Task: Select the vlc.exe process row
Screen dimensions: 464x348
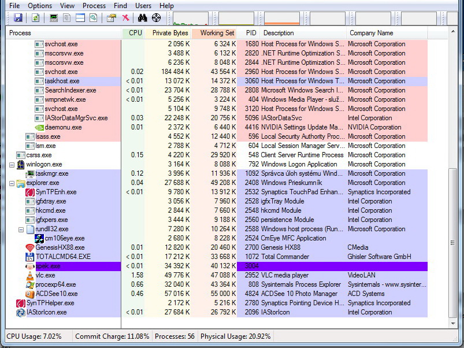Action: (217, 275)
